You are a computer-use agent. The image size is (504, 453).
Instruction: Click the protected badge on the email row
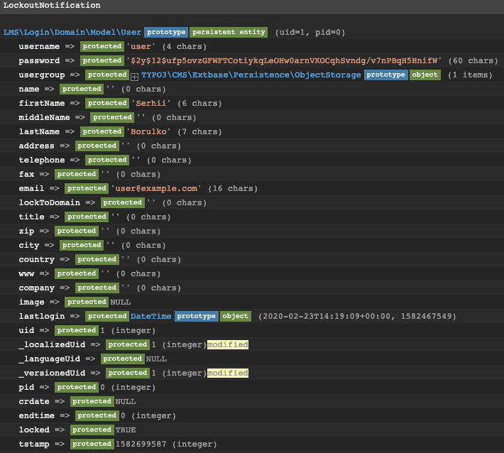coord(87,188)
